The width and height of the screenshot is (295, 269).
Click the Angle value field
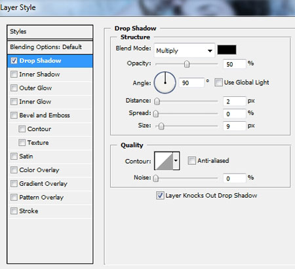191,82
